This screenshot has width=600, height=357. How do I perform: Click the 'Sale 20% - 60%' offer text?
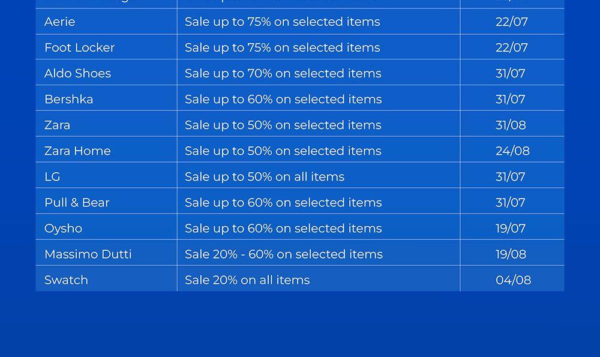pyautogui.click(x=283, y=254)
